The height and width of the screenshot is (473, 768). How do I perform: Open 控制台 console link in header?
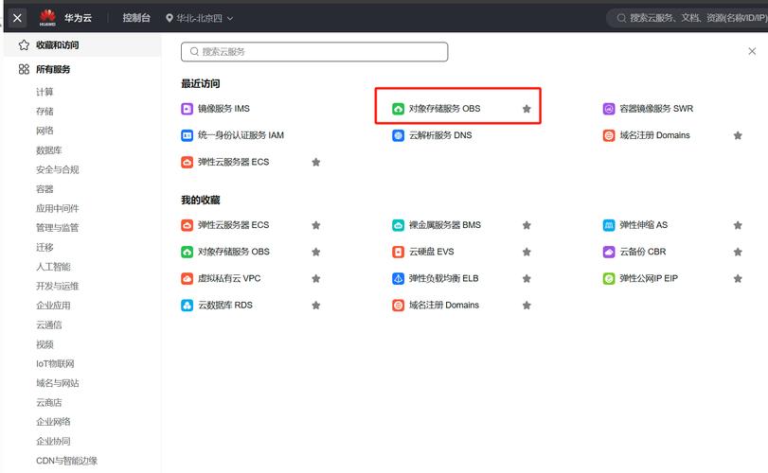(138, 18)
